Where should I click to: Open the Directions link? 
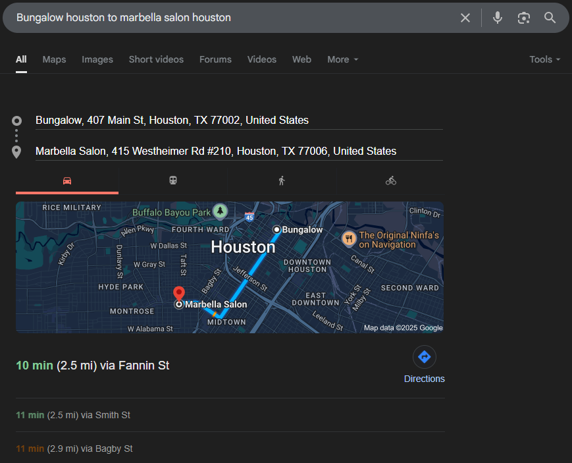425,379
